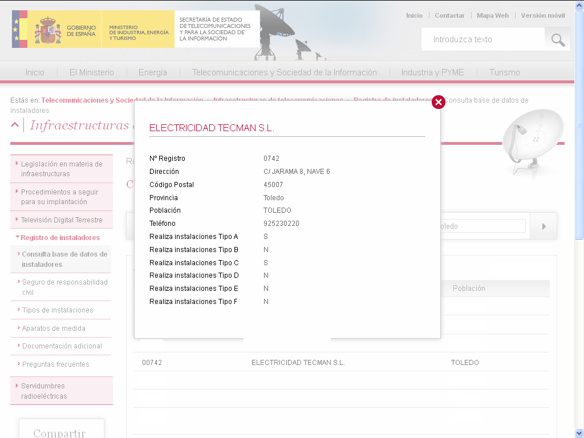Open Seguro de responsabilidad civil page

coord(65,287)
